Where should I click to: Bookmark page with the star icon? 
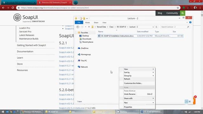click(178, 8)
